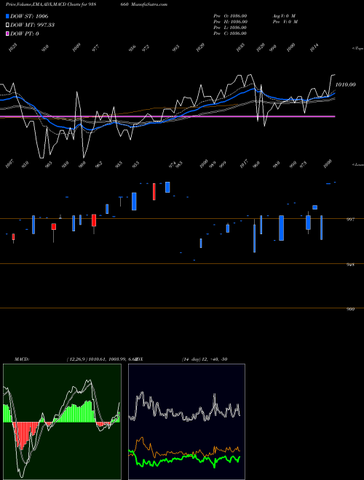Click the 'Pre O: 1036.00' value

click(x=230, y=16)
